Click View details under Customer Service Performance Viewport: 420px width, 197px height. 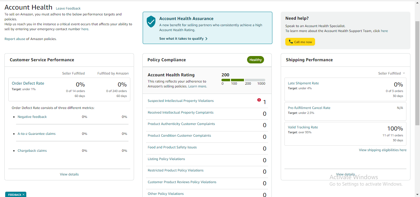69,174
